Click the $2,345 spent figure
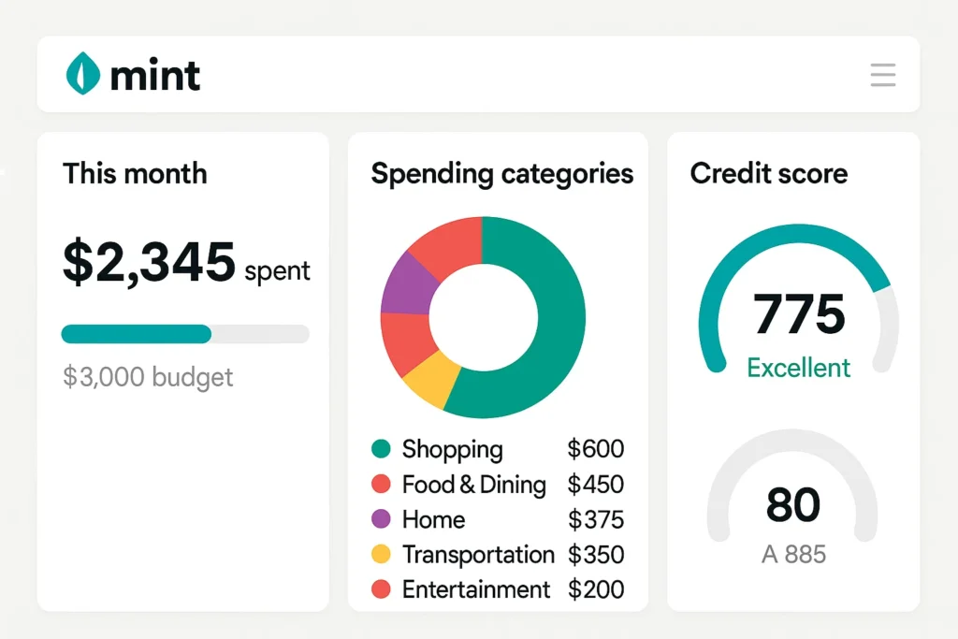This screenshot has height=639, width=958. (150, 263)
